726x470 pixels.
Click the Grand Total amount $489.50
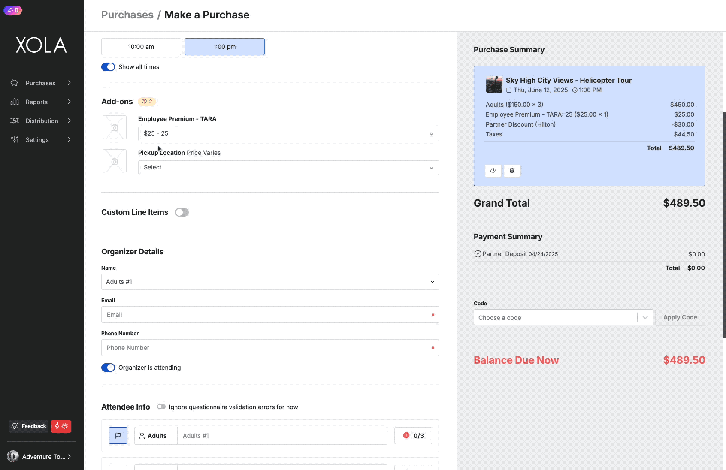click(684, 203)
